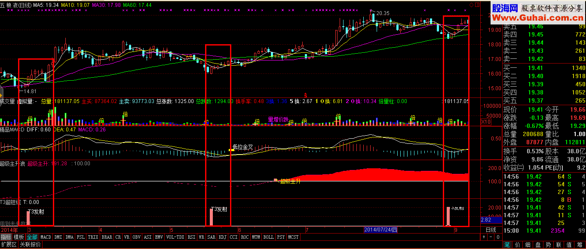
Task: Switch indicator to WR
Action: 202,237
